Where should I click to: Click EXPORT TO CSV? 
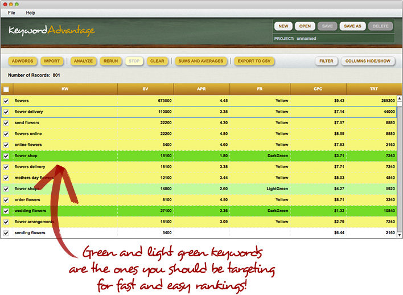pos(254,61)
